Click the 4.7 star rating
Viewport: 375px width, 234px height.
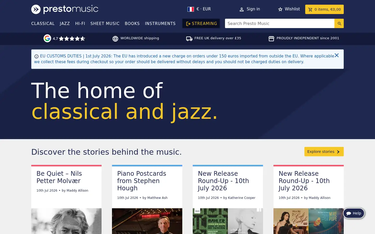(69, 38)
